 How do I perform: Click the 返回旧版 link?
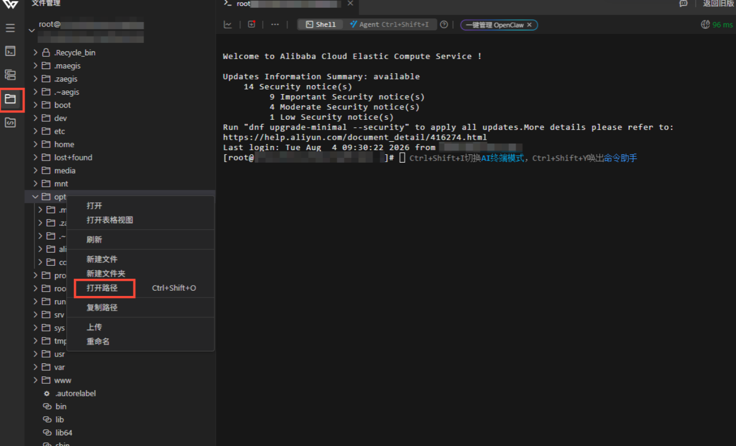pos(718,3)
